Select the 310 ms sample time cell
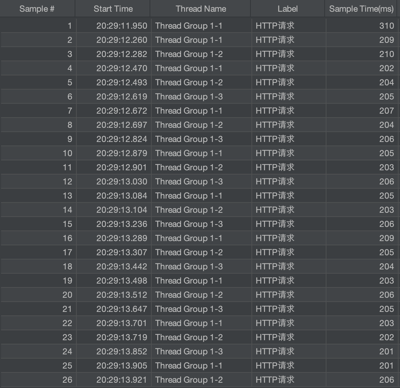The width and height of the screenshot is (400, 388). click(x=386, y=26)
